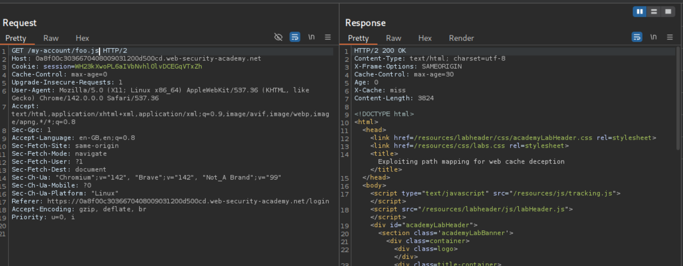Toggle \n display in Response panel
The width and height of the screenshot is (683, 266).
(653, 37)
